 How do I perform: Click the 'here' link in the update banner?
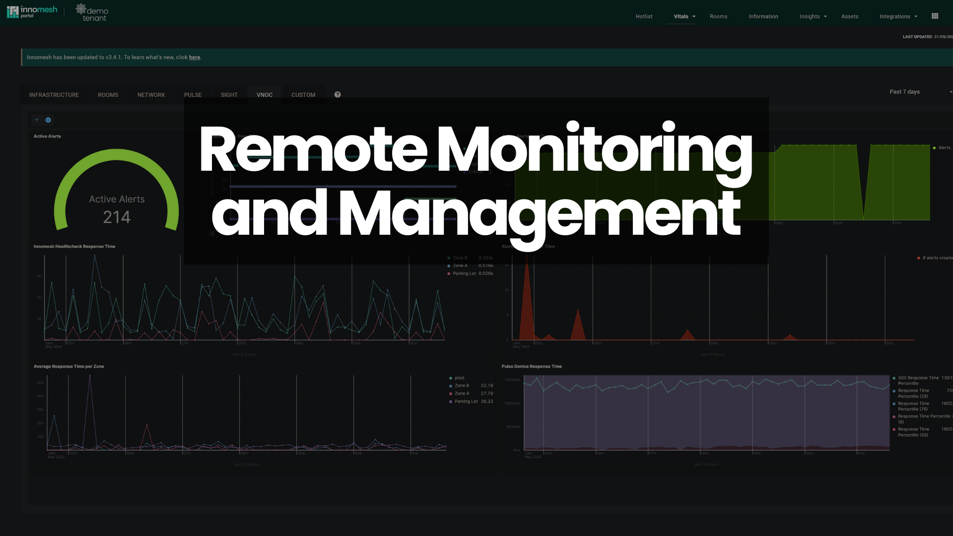(x=194, y=57)
